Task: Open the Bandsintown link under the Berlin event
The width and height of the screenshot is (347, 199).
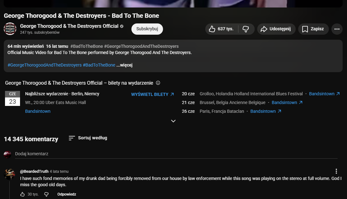Action: 38,111
